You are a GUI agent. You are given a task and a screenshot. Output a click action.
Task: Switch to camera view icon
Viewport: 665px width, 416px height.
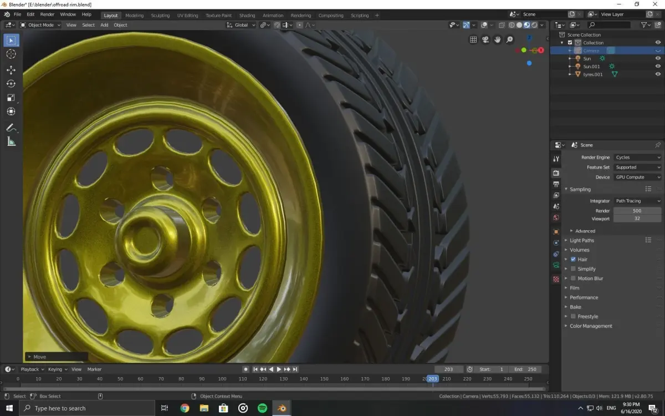[x=485, y=39]
